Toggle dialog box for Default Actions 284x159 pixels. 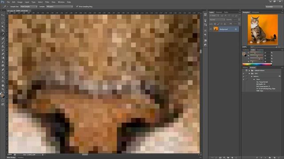(247, 71)
